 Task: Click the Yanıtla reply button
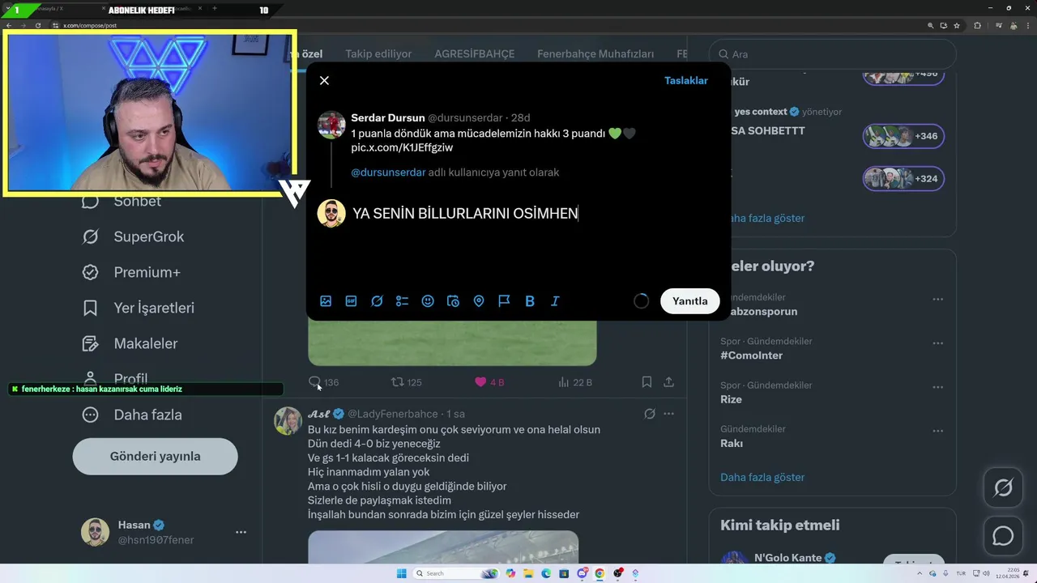[x=690, y=300]
